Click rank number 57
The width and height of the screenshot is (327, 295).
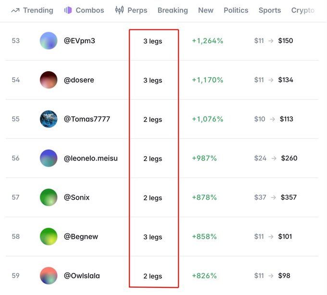(16, 197)
